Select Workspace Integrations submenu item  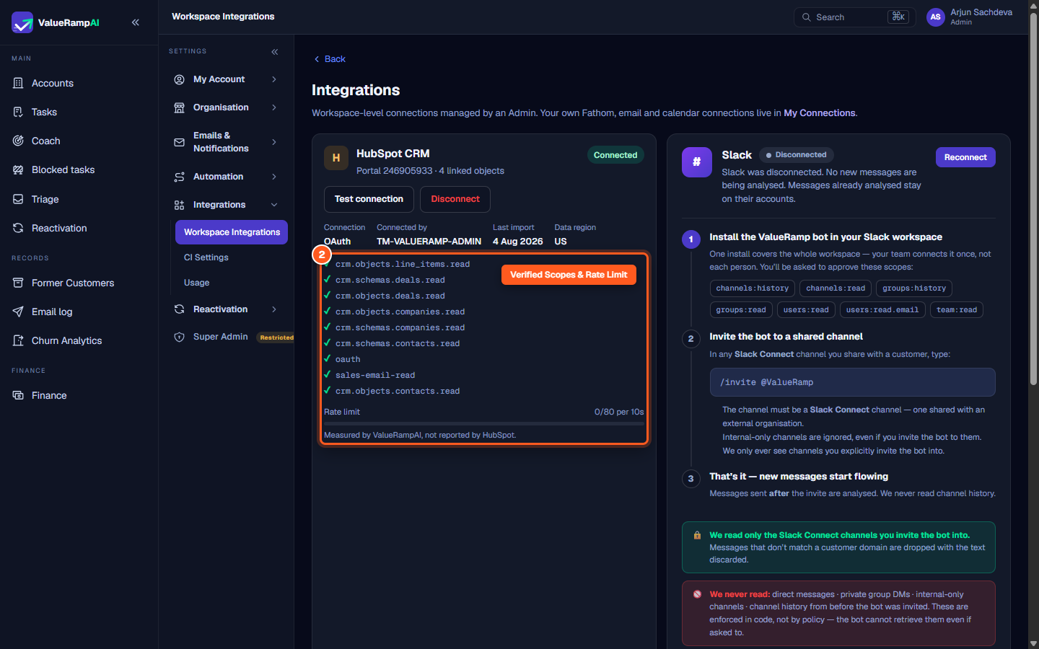[232, 232]
